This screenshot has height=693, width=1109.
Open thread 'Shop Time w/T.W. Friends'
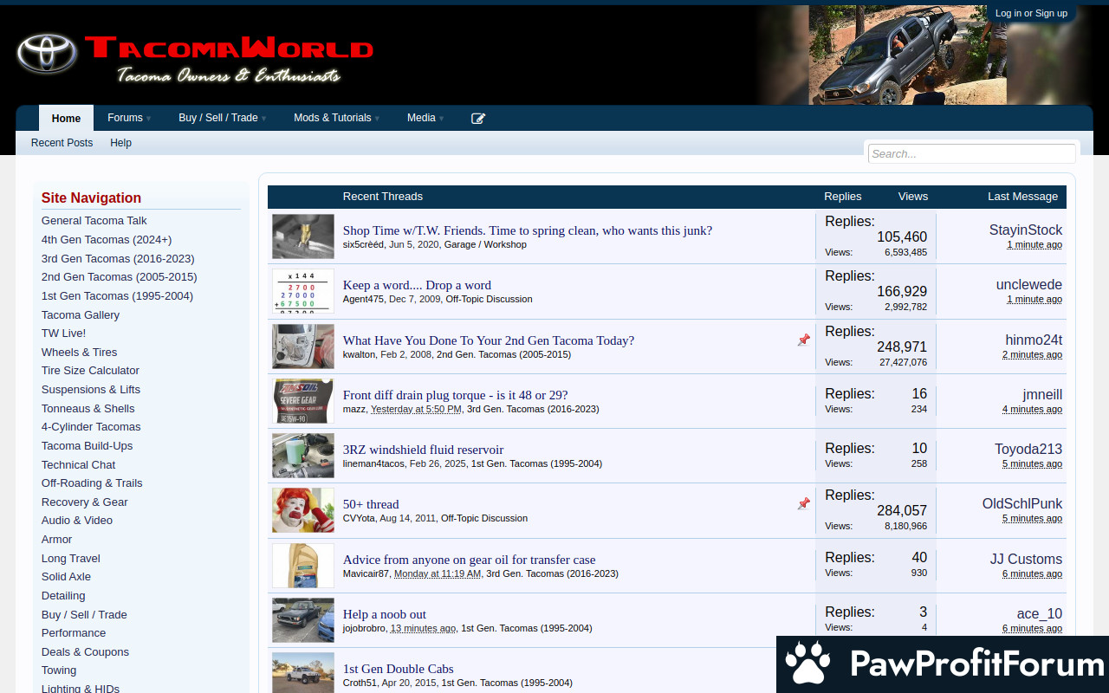(x=528, y=230)
